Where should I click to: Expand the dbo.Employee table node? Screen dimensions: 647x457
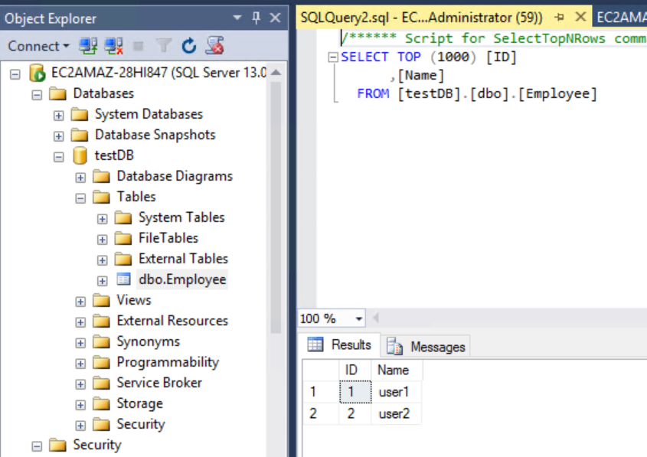pos(103,281)
